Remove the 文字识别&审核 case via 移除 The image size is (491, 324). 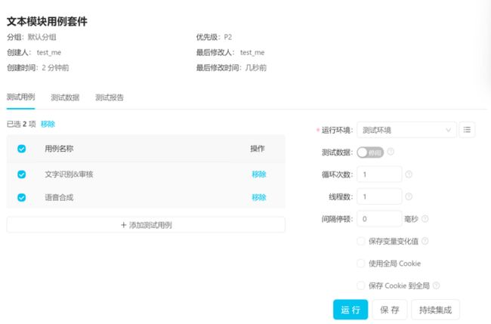tap(259, 174)
